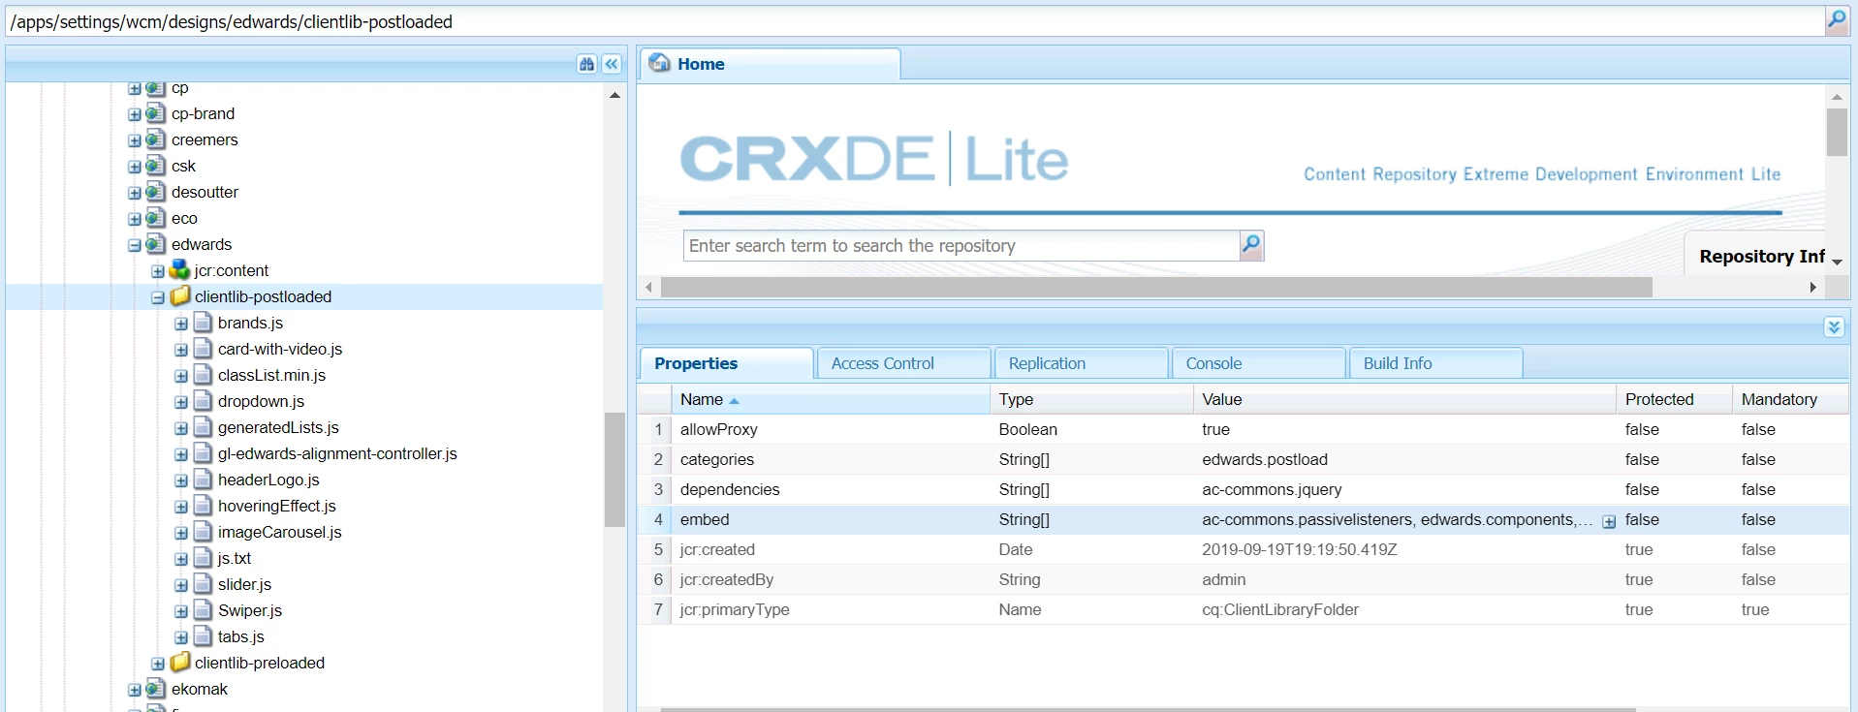The height and width of the screenshot is (712, 1858).
Task: Collapse the edwards tree node
Action: pyautogui.click(x=135, y=245)
